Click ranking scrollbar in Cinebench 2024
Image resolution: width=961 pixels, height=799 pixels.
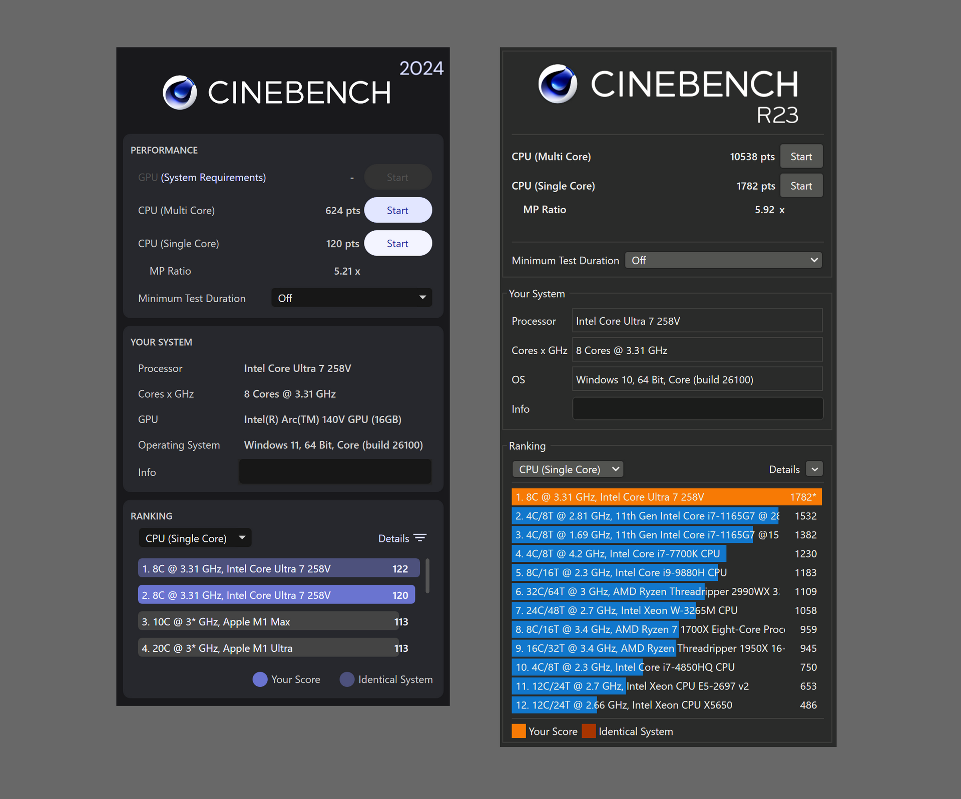(427, 576)
